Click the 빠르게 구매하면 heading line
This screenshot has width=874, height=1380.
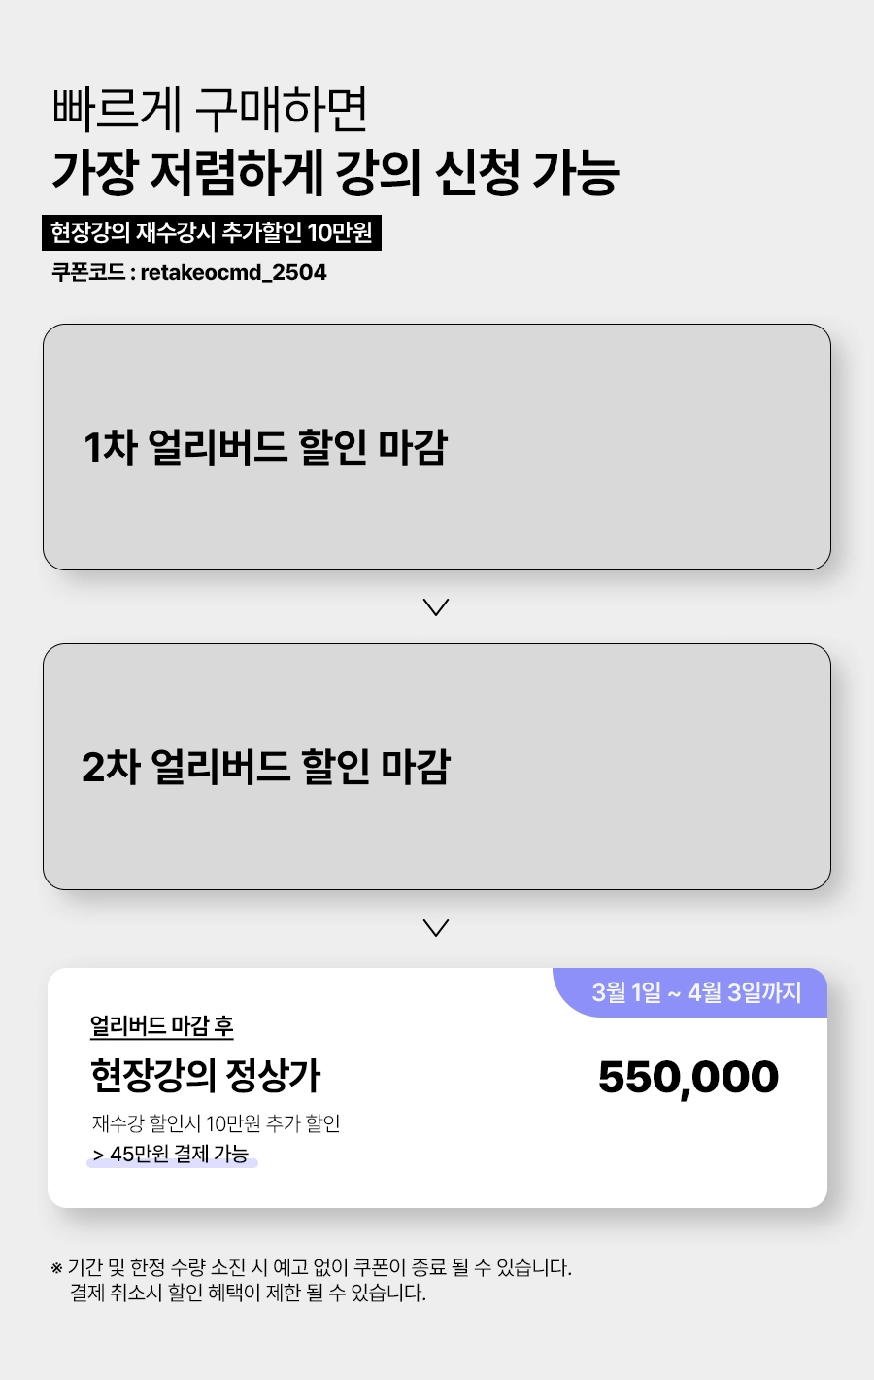pos(211,110)
